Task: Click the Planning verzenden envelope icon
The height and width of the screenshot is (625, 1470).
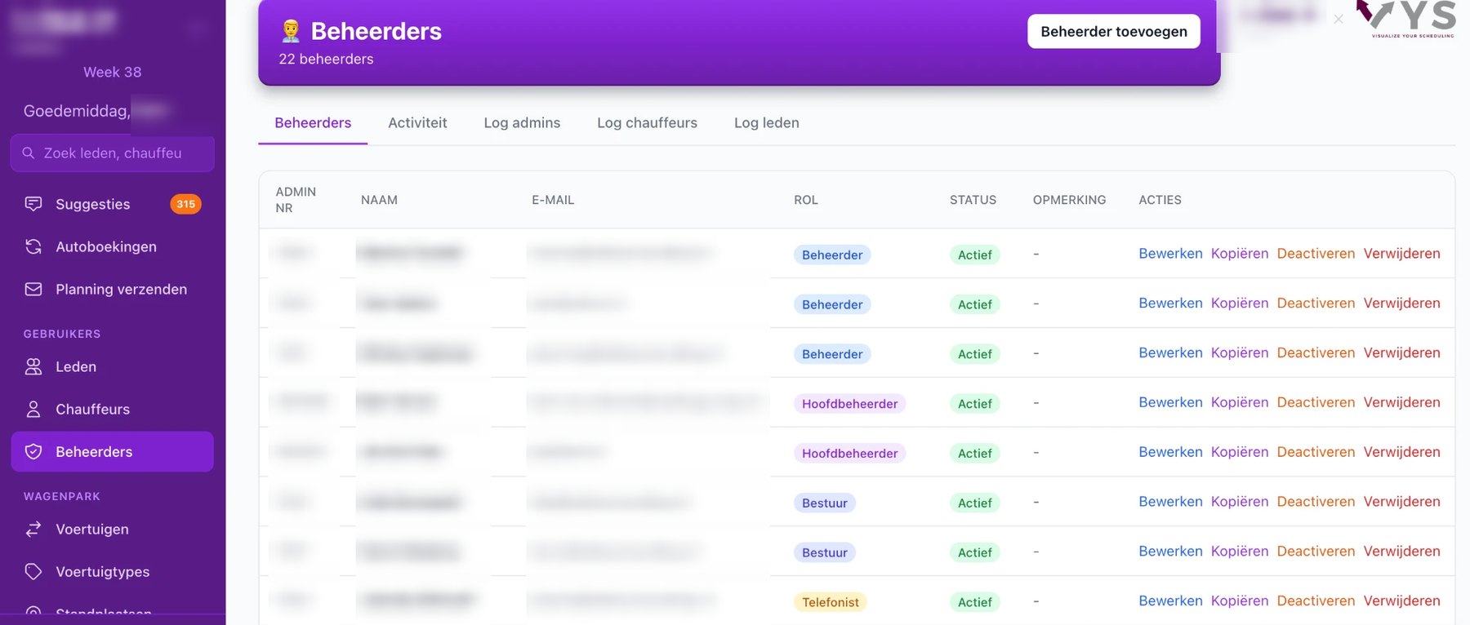Action: [x=33, y=289]
